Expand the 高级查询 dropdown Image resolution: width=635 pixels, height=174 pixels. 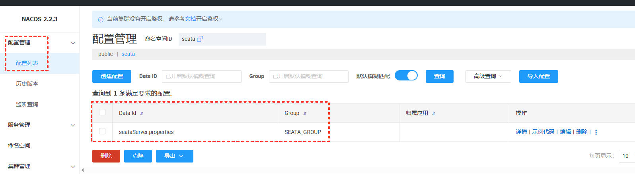(x=488, y=76)
